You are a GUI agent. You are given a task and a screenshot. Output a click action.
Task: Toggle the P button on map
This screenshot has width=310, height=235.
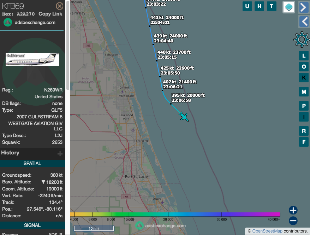point(304,106)
